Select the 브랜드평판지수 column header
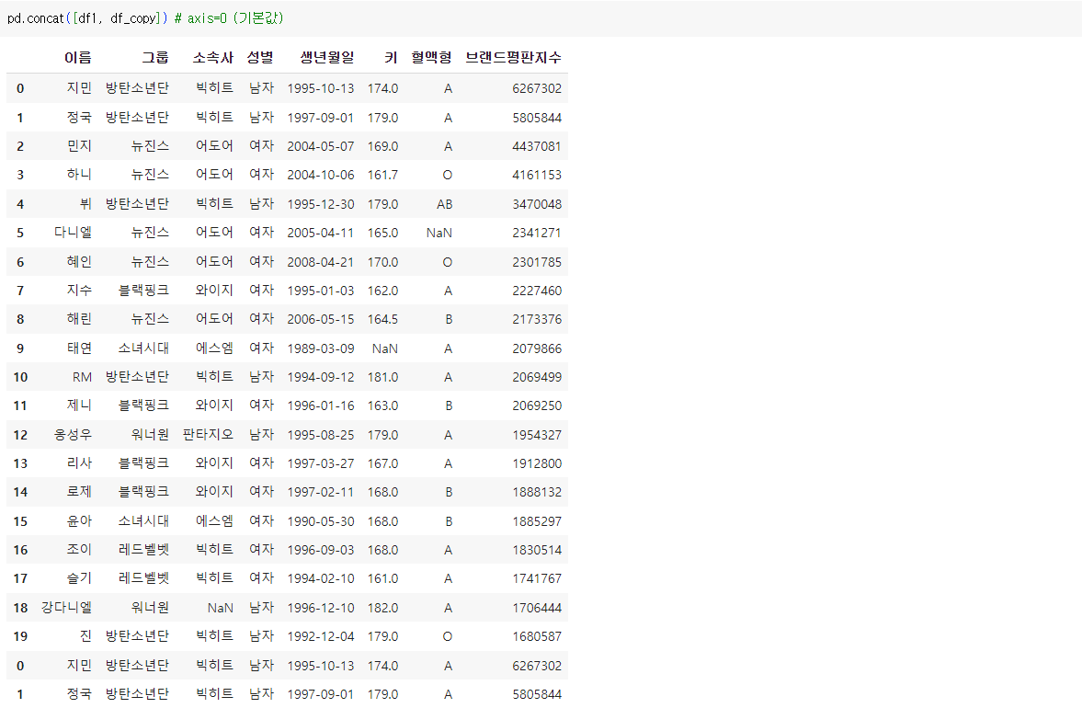This screenshot has width=1082, height=708. [513, 57]
